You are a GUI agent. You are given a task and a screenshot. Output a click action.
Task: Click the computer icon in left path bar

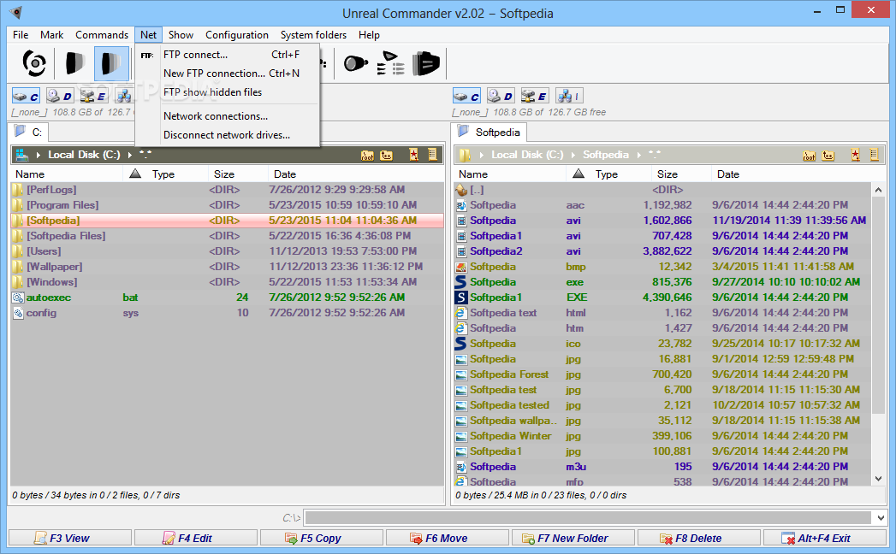pos(22,155)
